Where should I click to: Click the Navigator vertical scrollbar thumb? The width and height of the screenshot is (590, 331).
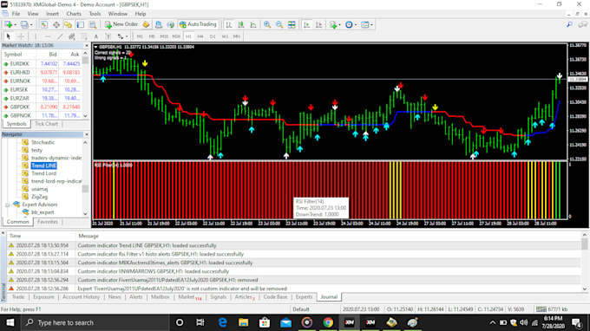coord(85,189)
